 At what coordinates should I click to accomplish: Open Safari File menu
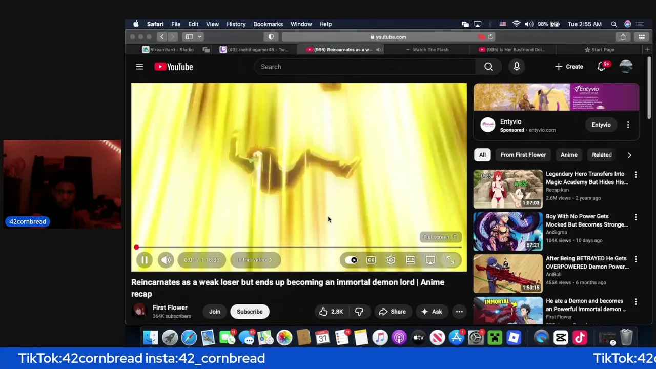[176, 24]
